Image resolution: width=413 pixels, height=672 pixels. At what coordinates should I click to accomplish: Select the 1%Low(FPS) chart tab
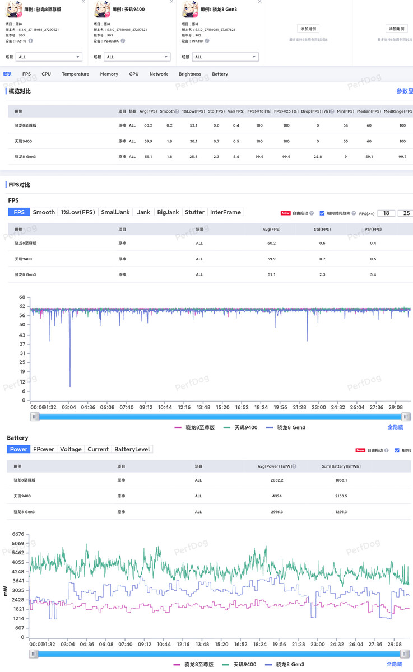pyautogui.click(x=78, y=212)
